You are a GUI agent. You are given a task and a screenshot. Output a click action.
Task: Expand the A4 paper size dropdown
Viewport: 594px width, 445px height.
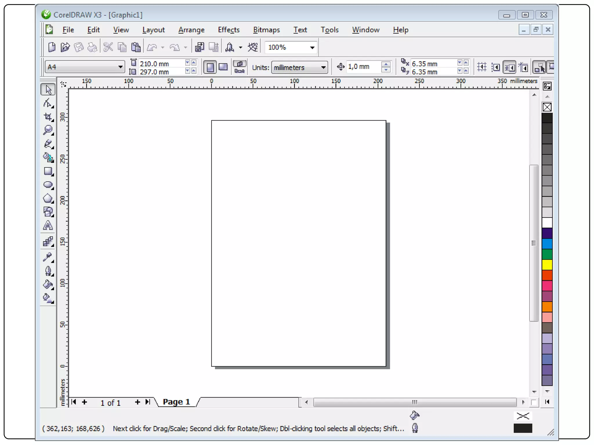pos(120,67)
